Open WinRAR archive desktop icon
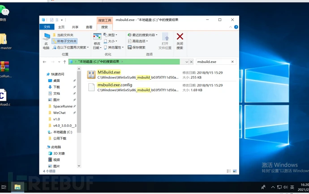This screenshot has height=194, width=309. coord(4,66)
